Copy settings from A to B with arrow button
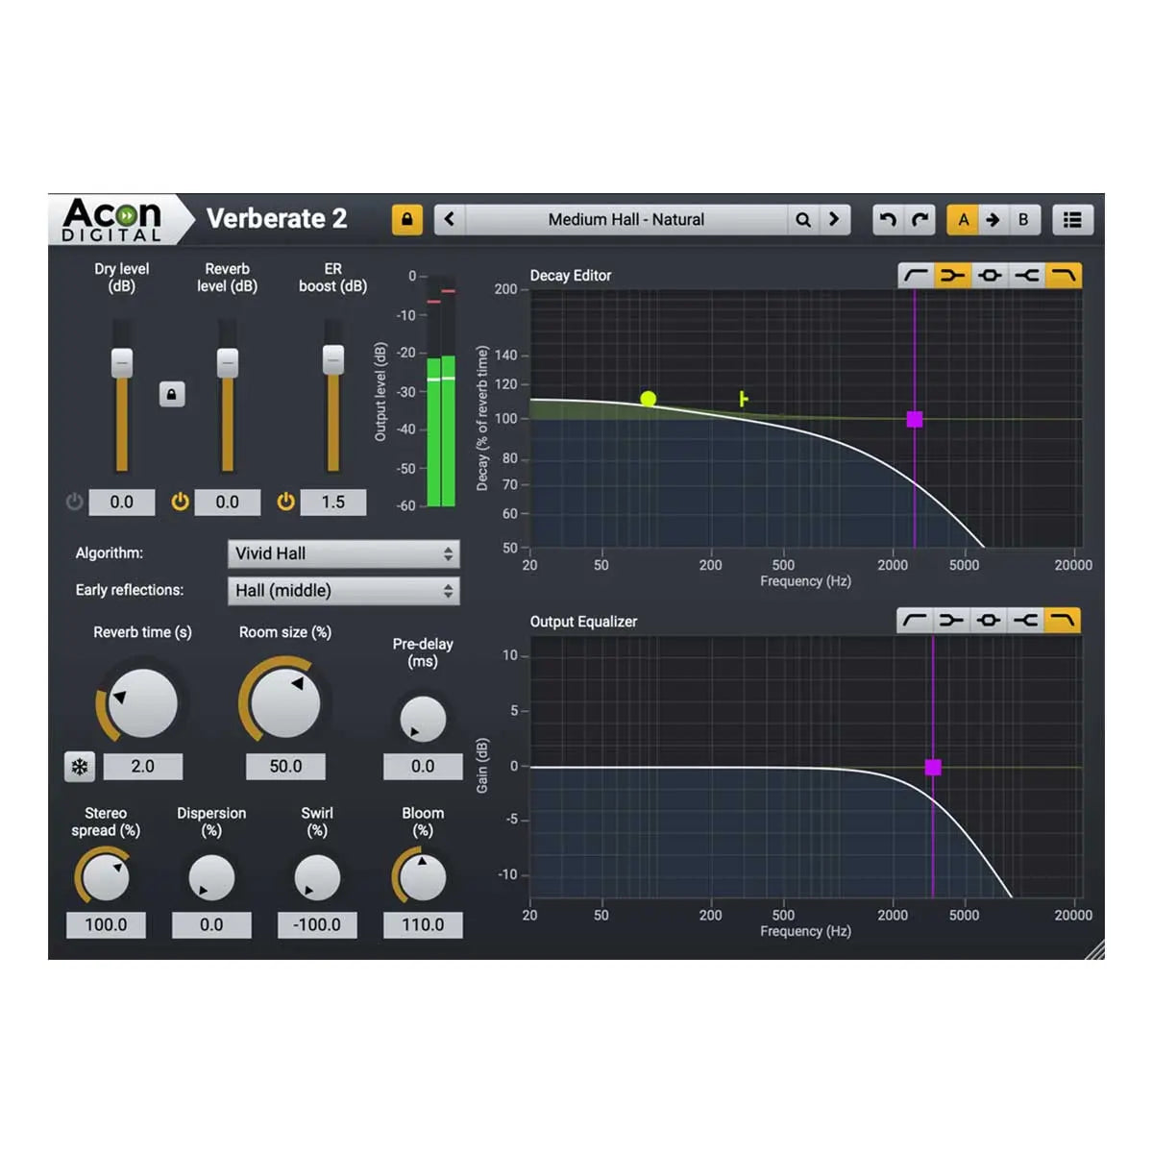 [x=993, y=219]
